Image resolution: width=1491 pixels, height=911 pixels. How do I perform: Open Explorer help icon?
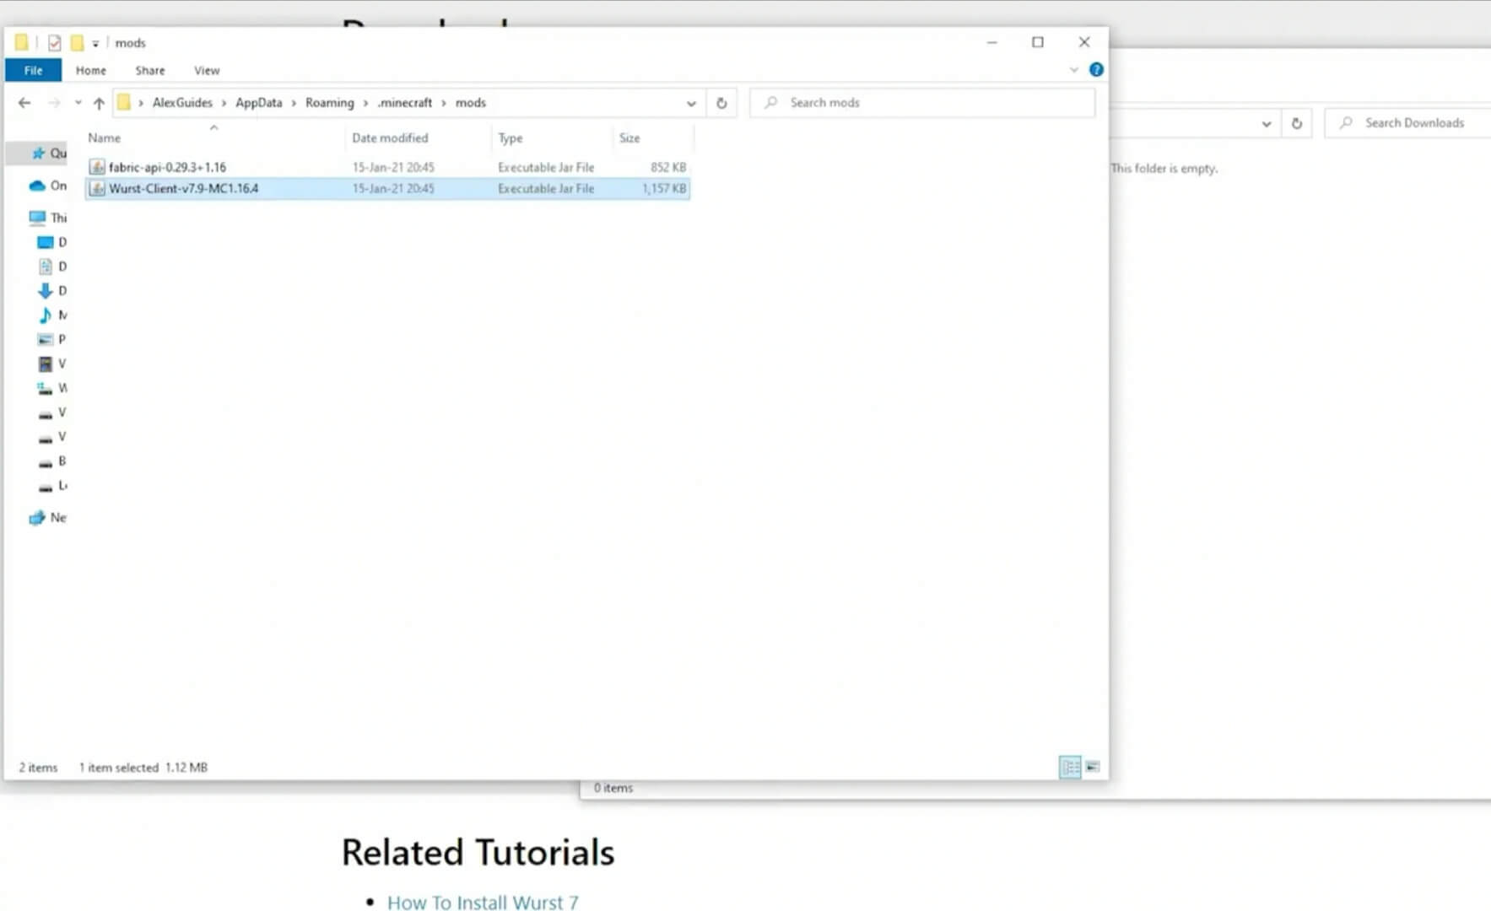pyautogui.click(x=1096, y=70)
